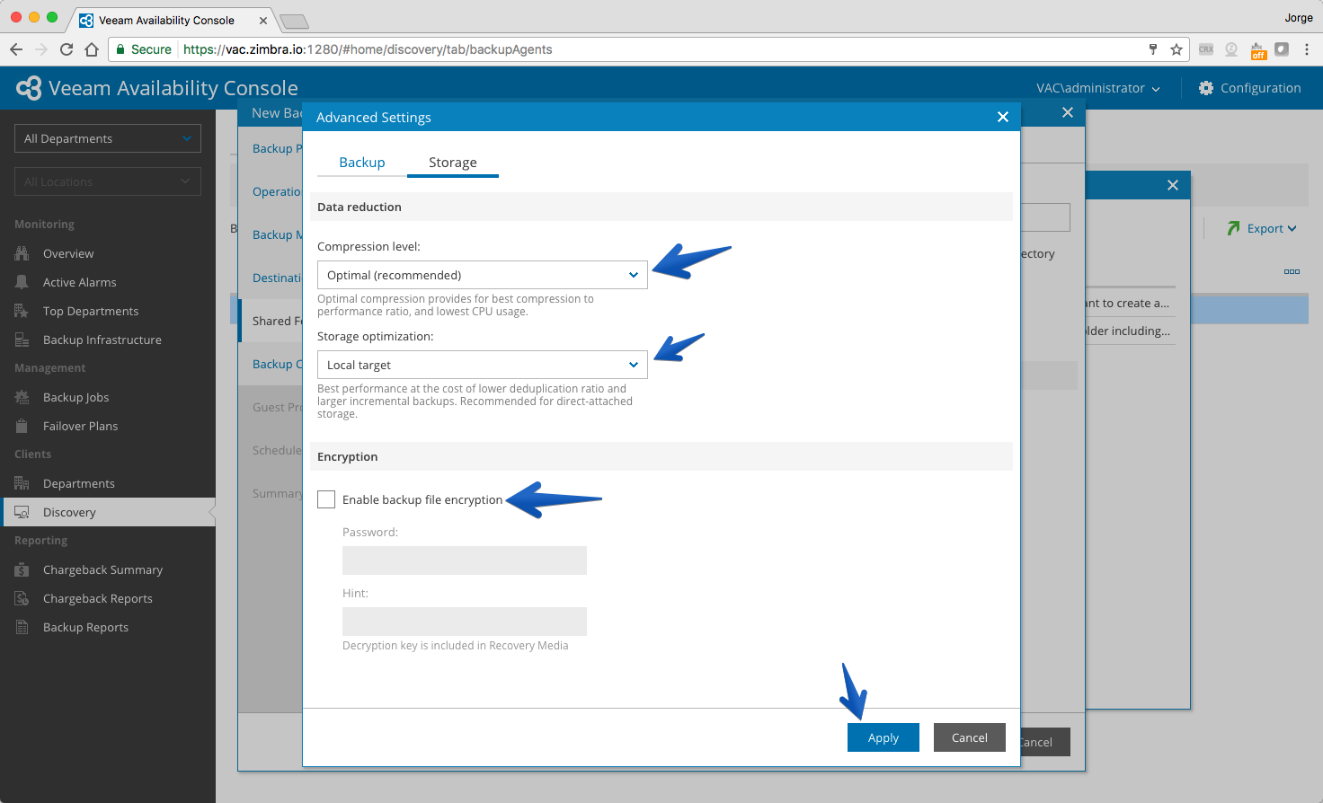Screen dimensions: 1323x803
Task: Click the encryption Hint field
Action: (x=465, y=622)
